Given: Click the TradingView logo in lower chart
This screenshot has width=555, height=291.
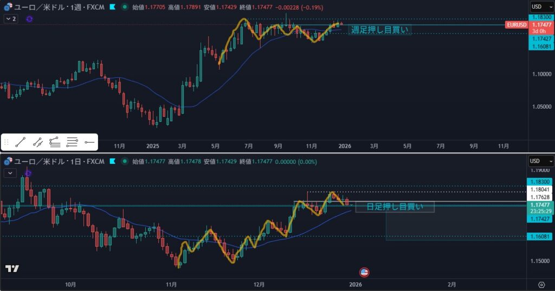Looking at the screenshot, I should pos(12,269).
